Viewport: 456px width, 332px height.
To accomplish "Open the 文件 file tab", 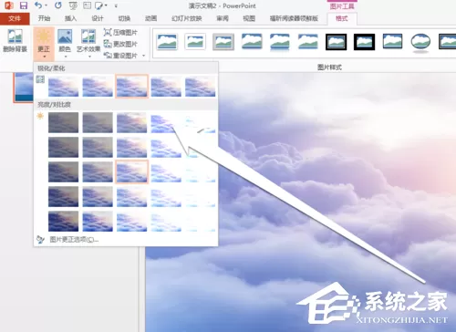I will (15, 19).
